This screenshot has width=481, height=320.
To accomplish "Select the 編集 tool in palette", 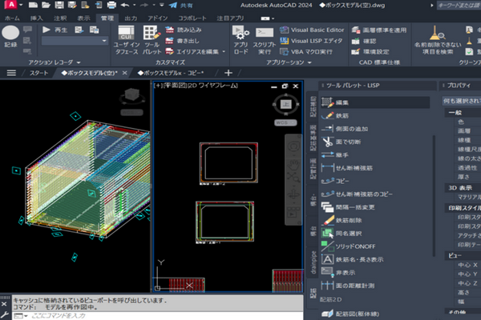I will 375,102.
